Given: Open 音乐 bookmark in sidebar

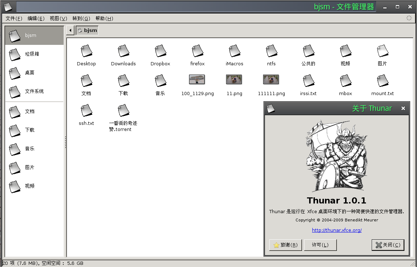Looking at the screenshot, I should coord(34,149).
